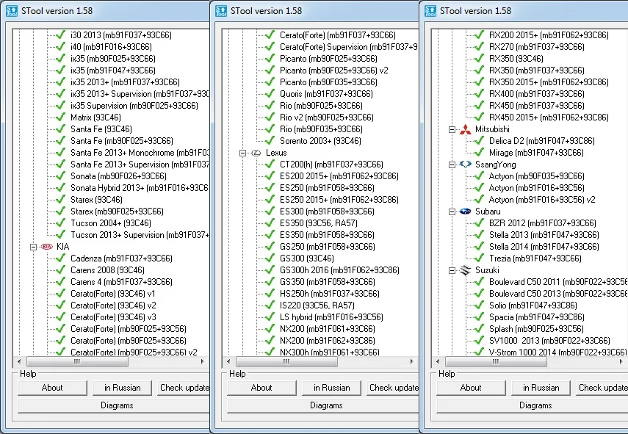Viewport: 628px width, 434px height.
Task: Click green checkmark beside Solio entry
Action: (x=480, y=305)
